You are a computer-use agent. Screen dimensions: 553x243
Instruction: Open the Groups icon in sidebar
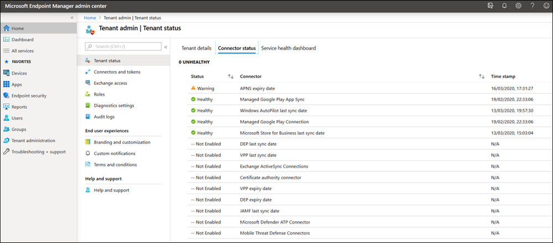pos(6,130)
